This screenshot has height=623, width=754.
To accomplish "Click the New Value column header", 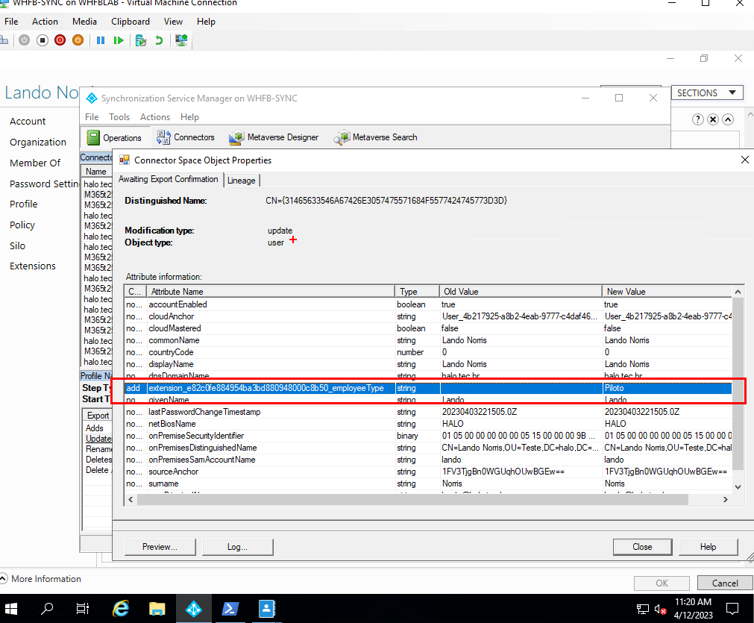I will pos(667,292).
